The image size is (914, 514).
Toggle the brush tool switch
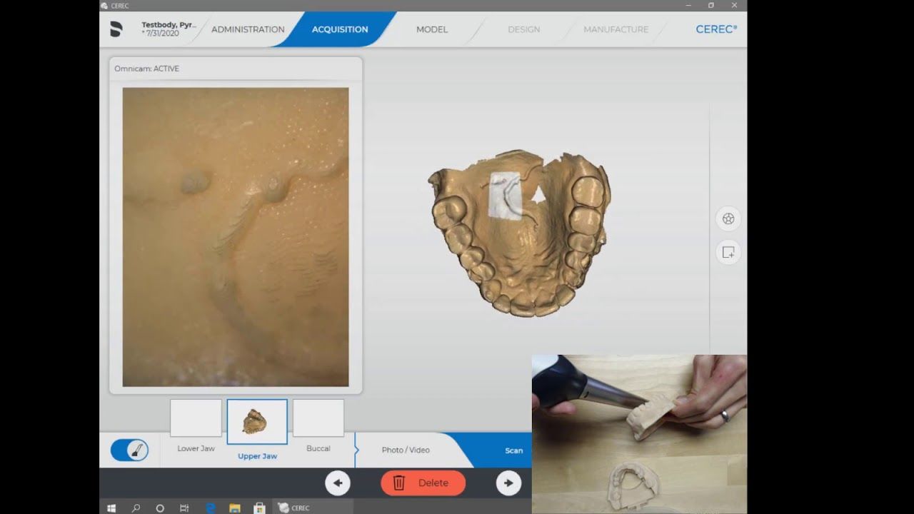(x=129, y=450)
